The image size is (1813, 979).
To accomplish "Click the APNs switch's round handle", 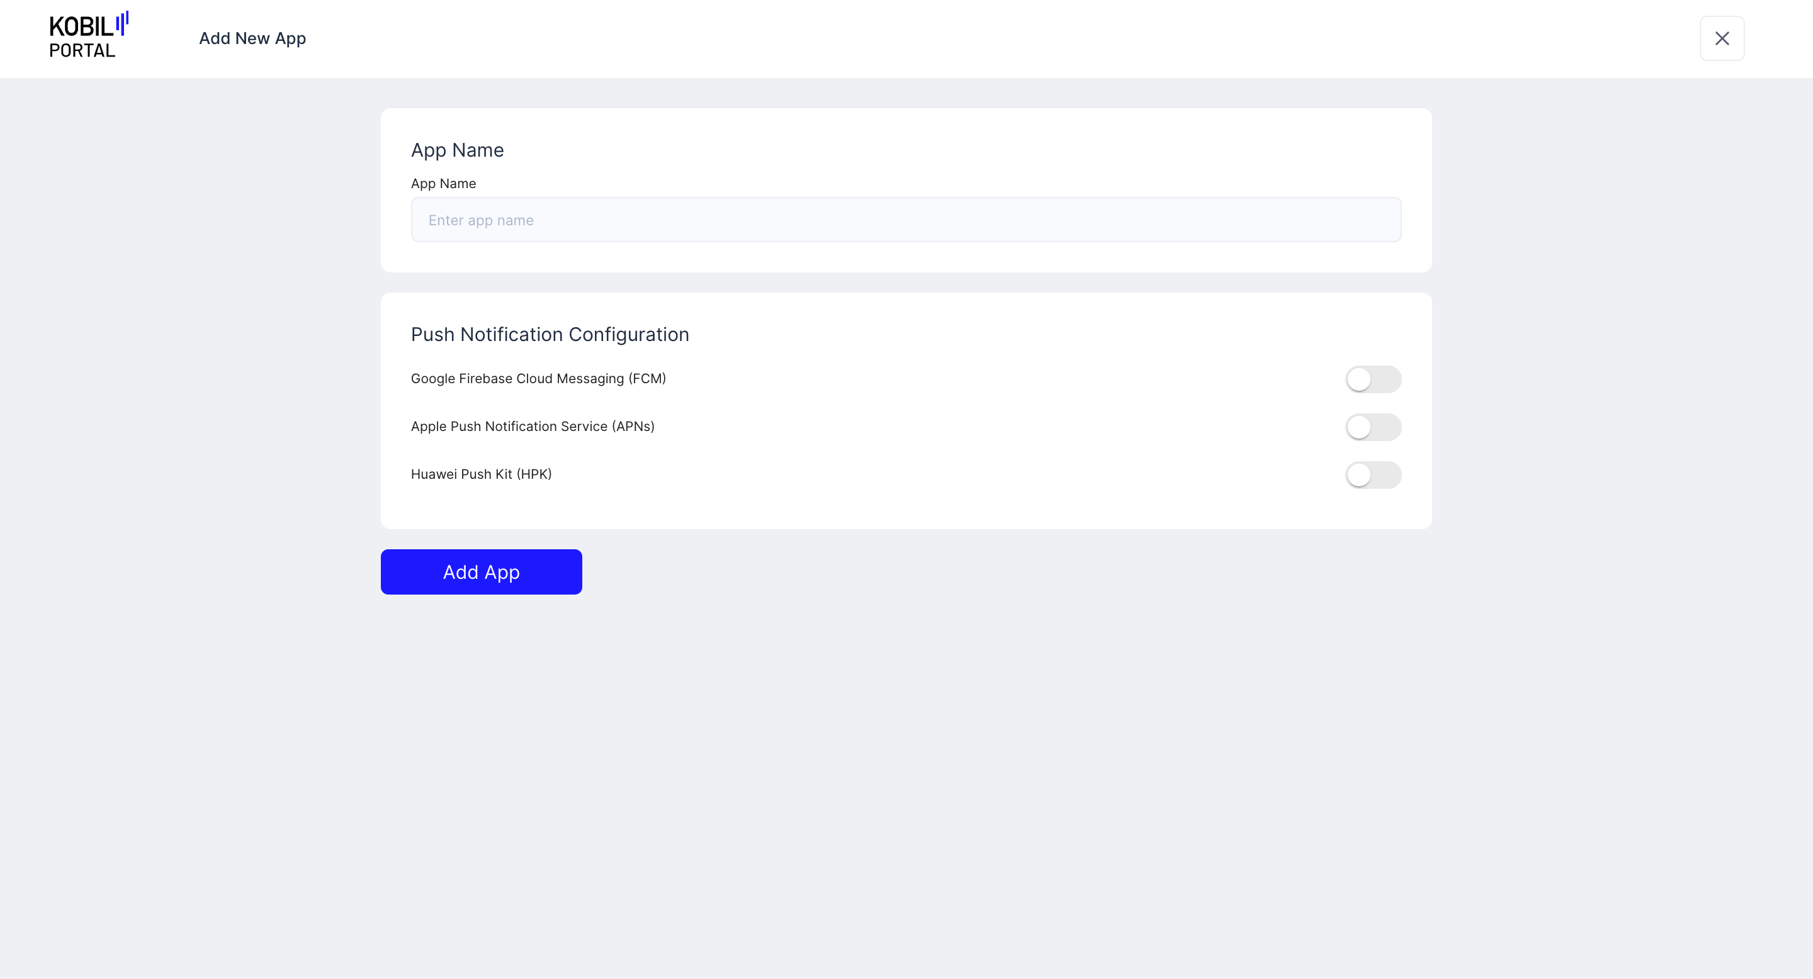I will pyautogui.click(x=1359, y=427).
